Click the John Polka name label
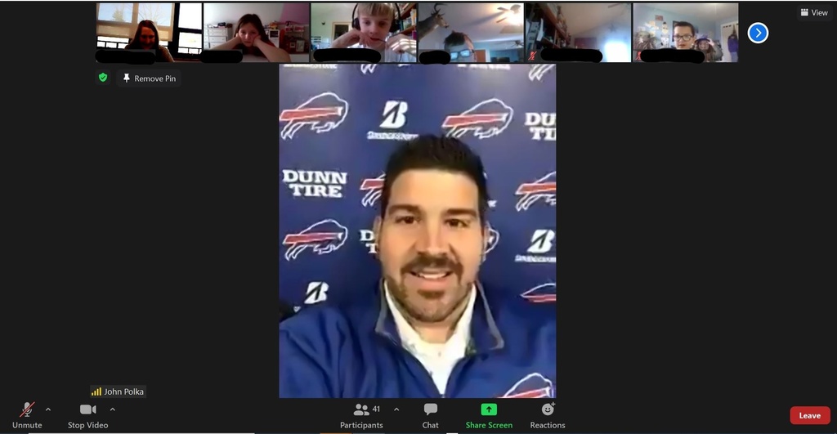This screenshot has width=837, height=434. (118, 391)
